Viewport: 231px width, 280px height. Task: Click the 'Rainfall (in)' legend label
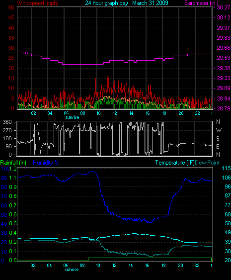coord(13,163)
